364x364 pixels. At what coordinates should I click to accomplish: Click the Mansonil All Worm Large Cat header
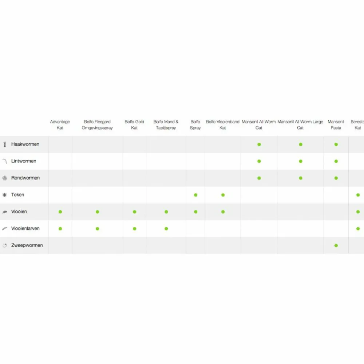pyautogui.click(x=300, y=125)
